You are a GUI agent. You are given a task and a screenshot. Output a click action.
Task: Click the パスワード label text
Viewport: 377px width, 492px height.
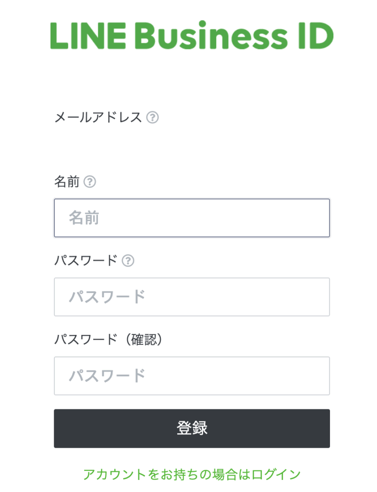(x=86, y=261)
